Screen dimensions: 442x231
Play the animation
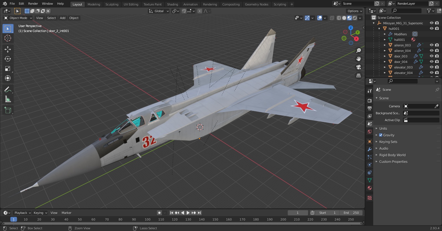[188, 213]
